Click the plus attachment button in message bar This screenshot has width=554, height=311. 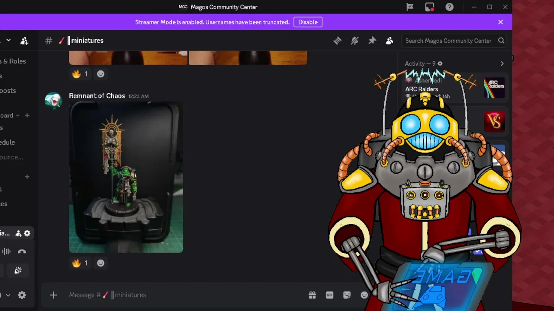coord(53,295)
